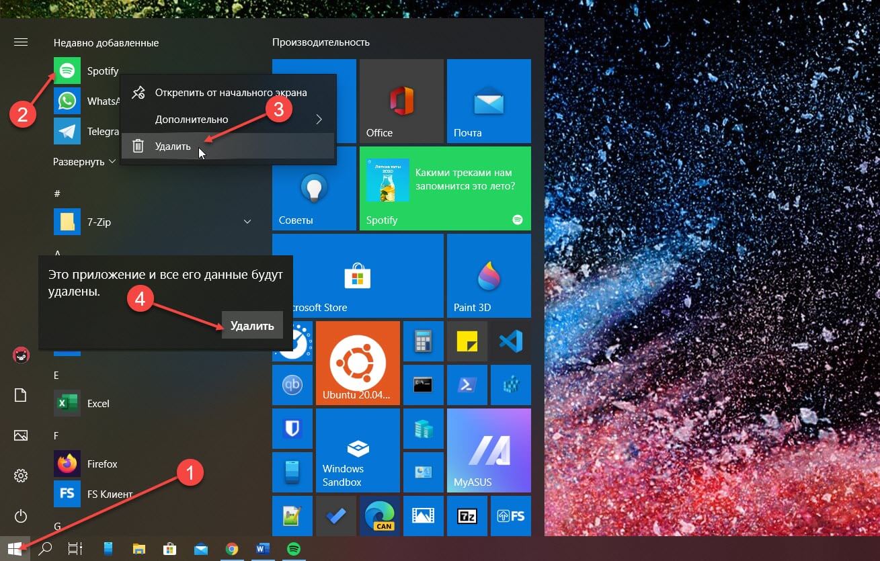
Task: Click the # letter header
Action: point(57,193)
